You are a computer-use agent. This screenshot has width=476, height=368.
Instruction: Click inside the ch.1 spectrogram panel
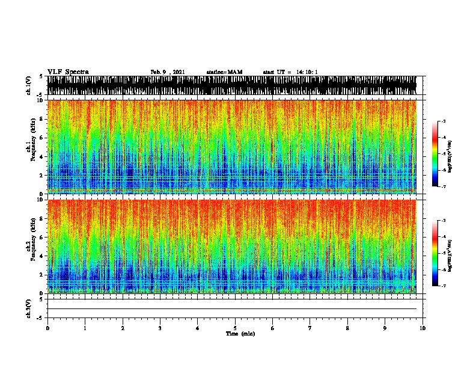(x=232, y=147)
